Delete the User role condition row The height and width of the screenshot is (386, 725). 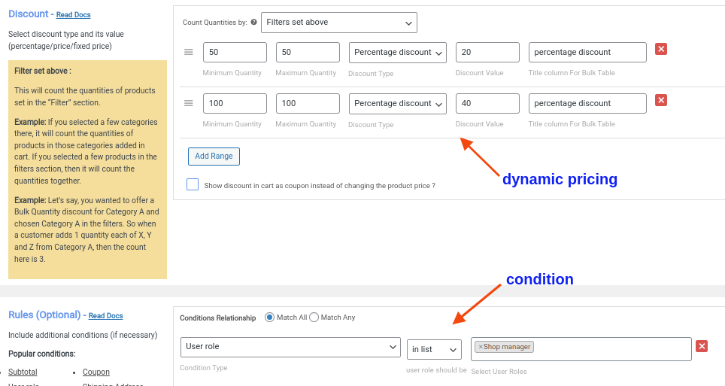(x=702, y=346)
